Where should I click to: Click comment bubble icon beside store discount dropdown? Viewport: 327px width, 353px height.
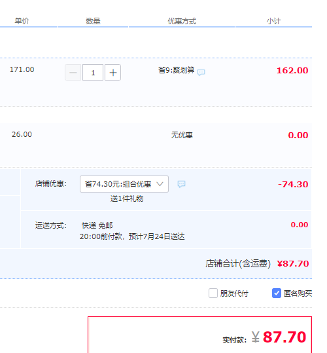tap(181, 184)
